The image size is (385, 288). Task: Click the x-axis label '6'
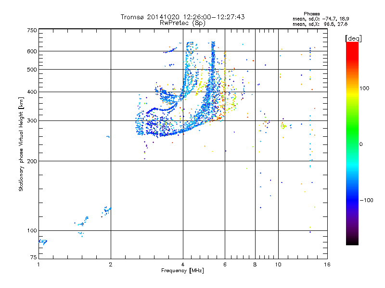(225, 264)
